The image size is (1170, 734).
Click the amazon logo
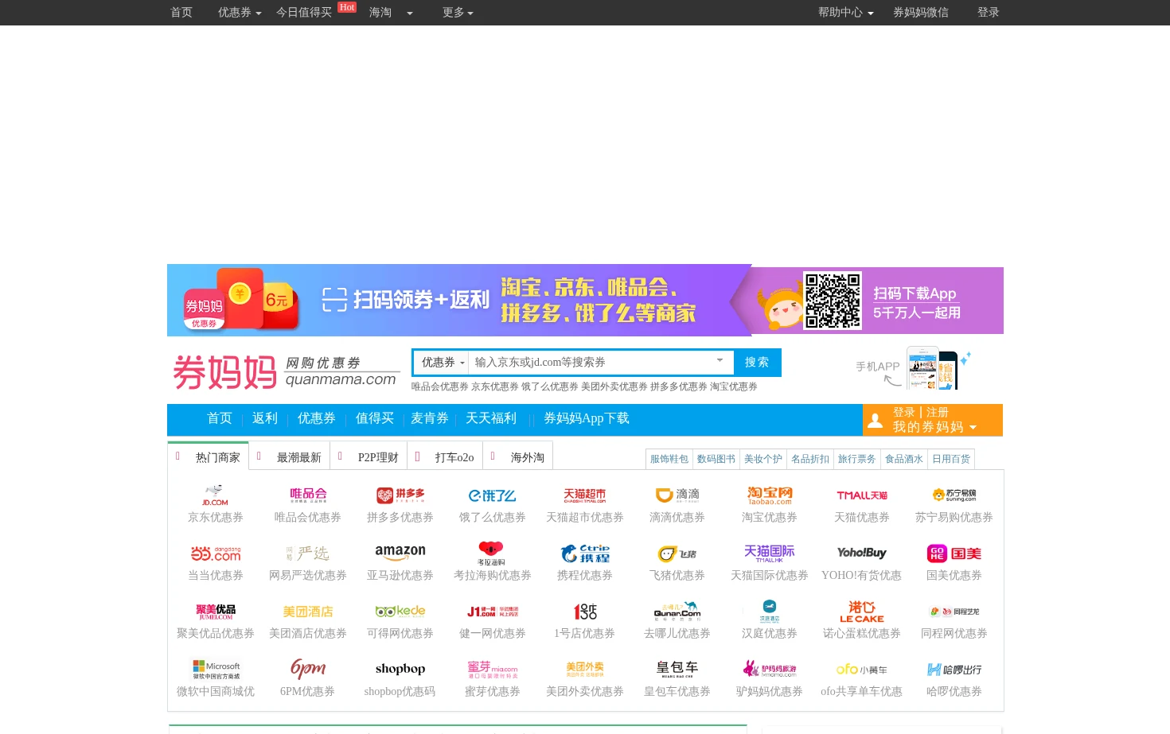pos(400,553)
